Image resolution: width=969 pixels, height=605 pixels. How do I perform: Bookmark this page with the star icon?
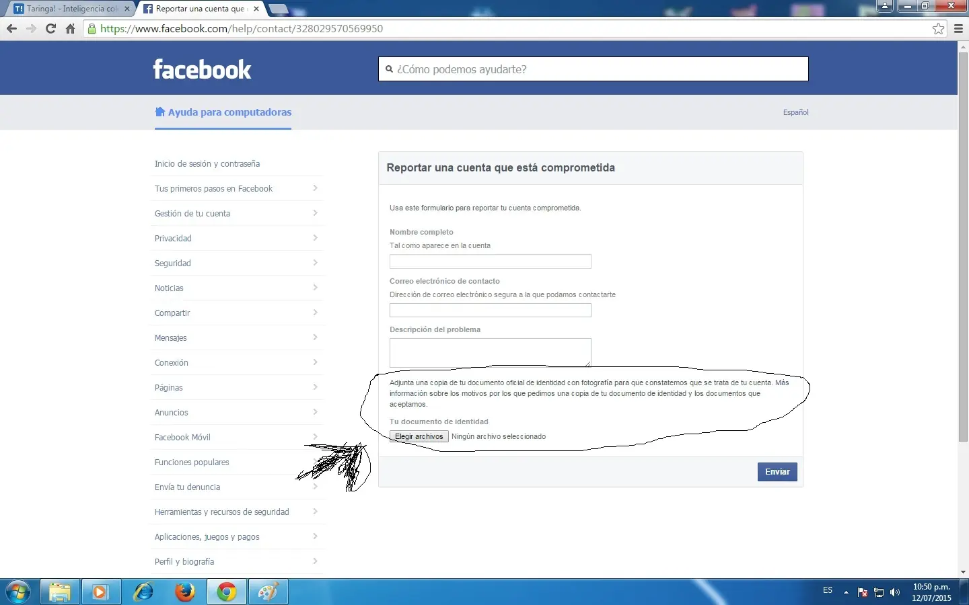pos(938,29)
